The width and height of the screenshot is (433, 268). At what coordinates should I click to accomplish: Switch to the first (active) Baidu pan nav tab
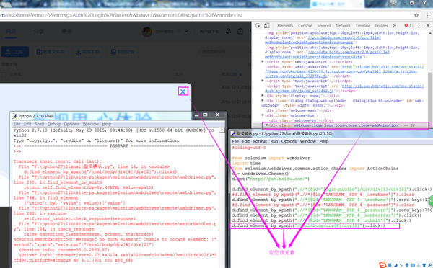(11, 31)
